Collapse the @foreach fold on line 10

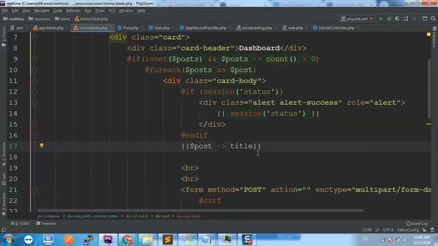tap(35, 70)
